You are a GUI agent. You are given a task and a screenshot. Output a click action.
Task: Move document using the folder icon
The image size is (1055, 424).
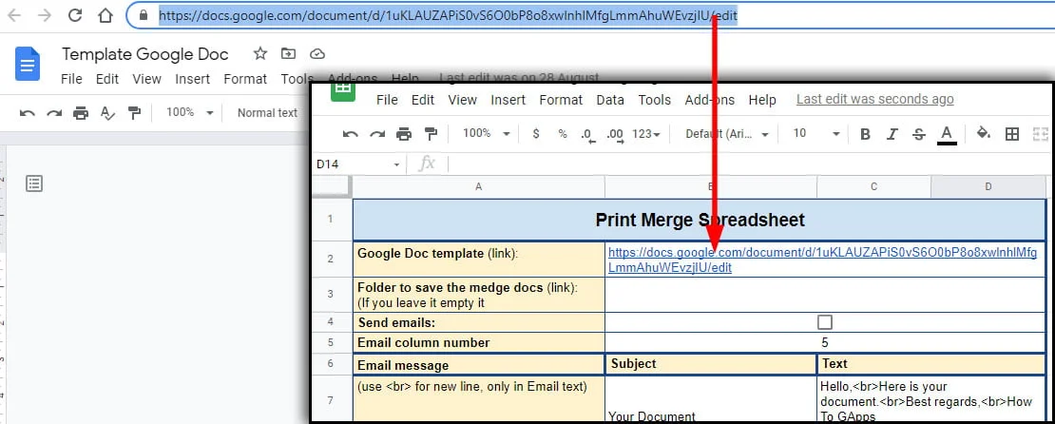[x=289, y=54]
